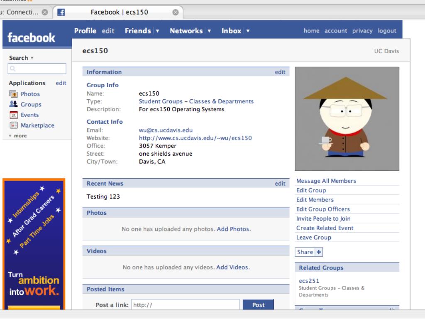Expand the Networks dropdown arrow
The height and width of the screenshot is (319, 425).
click(x=209, y=31)
